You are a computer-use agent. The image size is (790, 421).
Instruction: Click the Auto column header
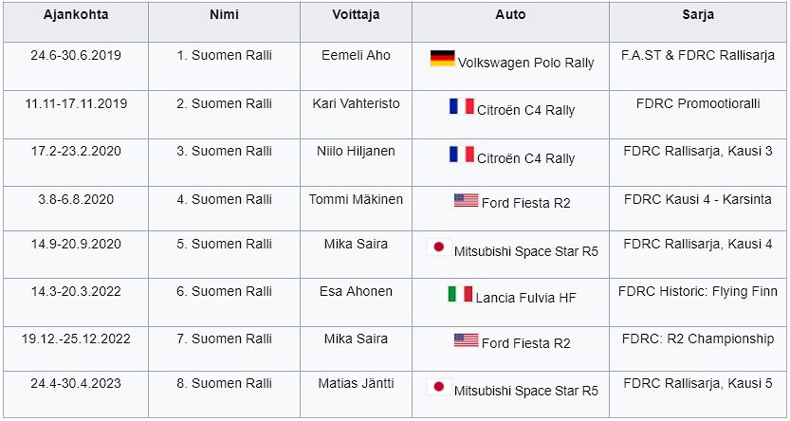(x=511, y=16)
